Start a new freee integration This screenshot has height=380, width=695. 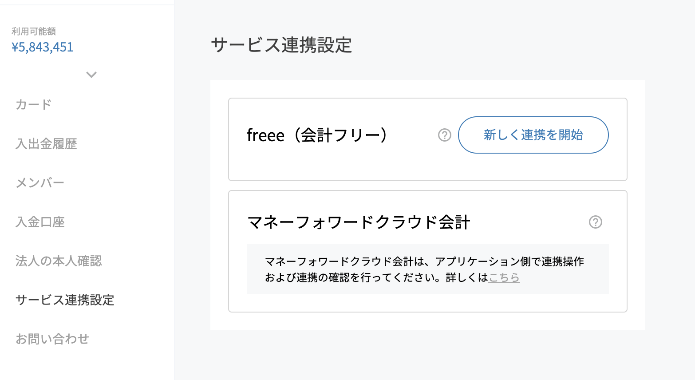point(533,135)
